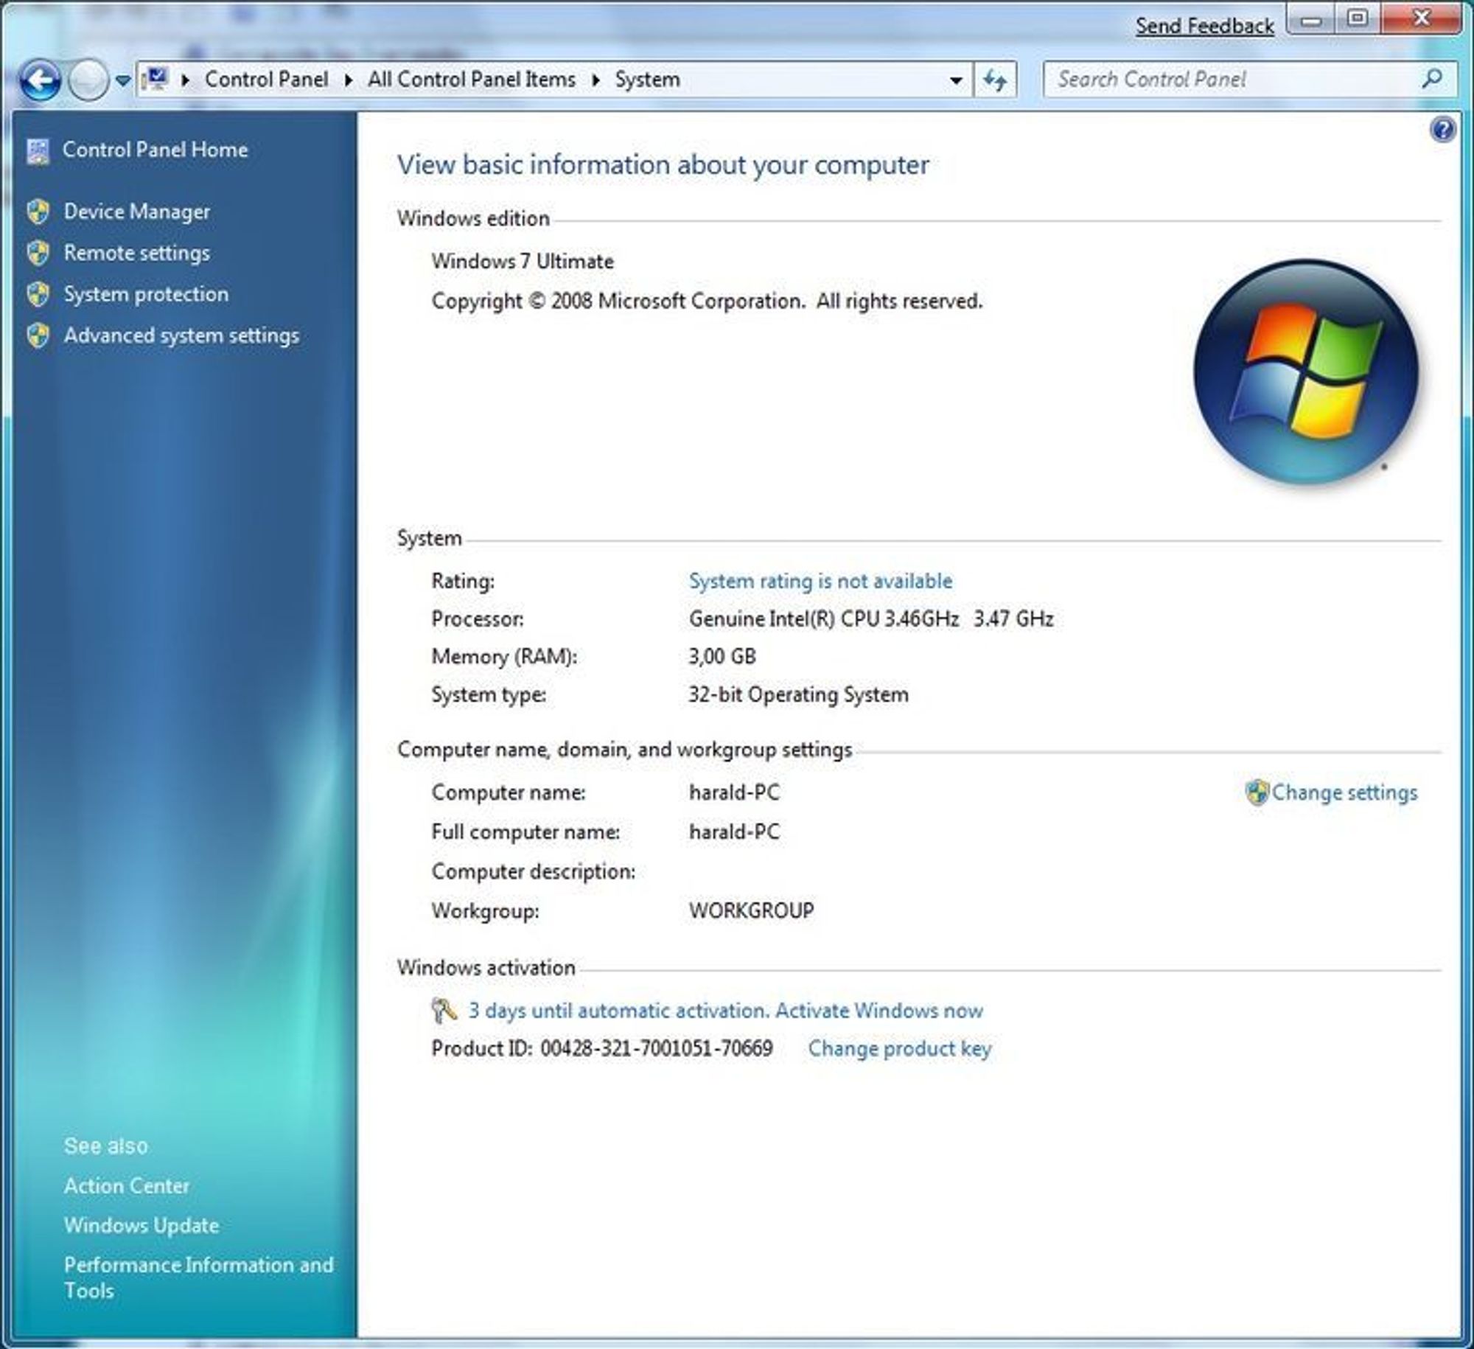1474x1349 pixels.
Task: Click the Windows logo orb image
Action: click(1305, 372)
